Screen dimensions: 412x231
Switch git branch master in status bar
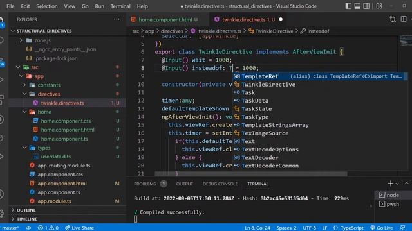[10, 228]
